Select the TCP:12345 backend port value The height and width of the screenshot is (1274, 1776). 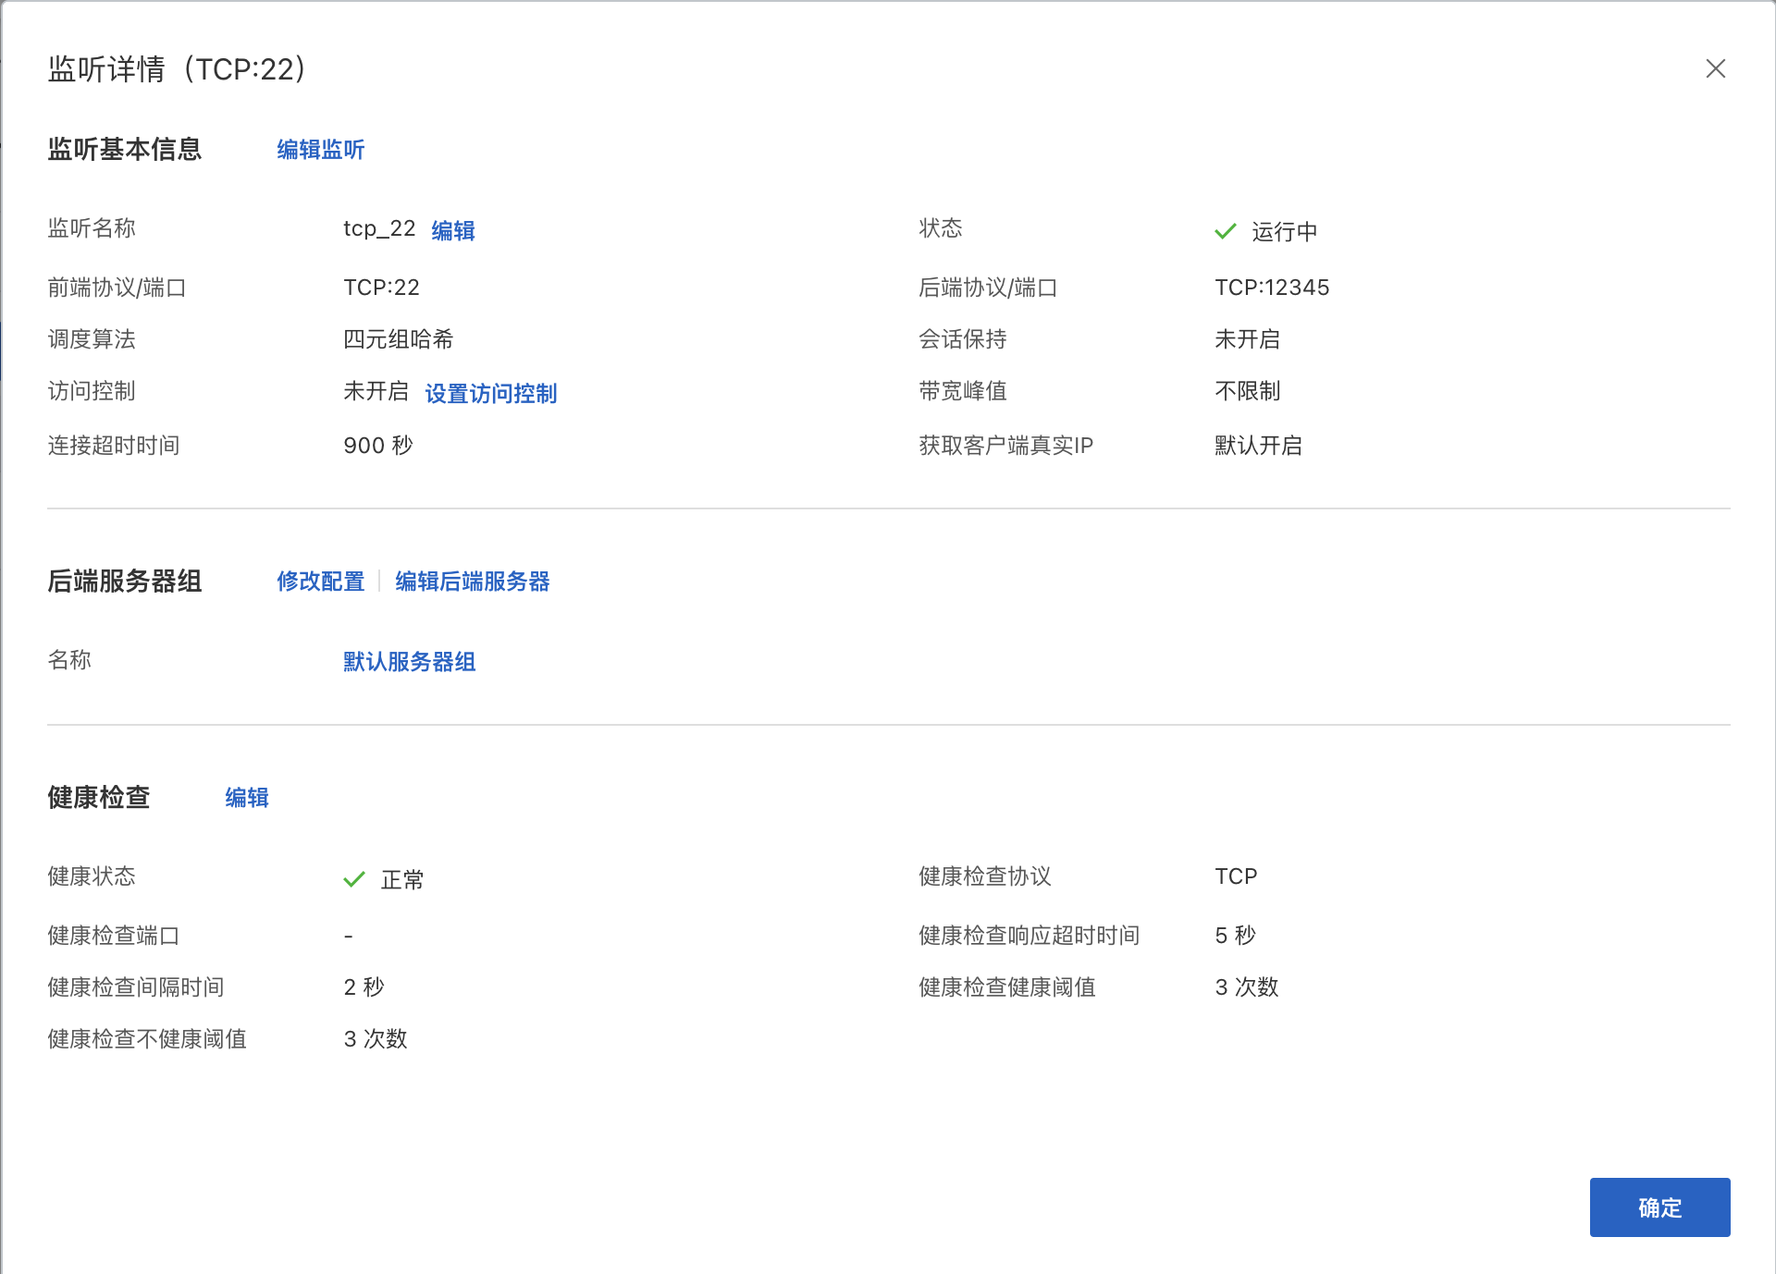point(1272,288)
